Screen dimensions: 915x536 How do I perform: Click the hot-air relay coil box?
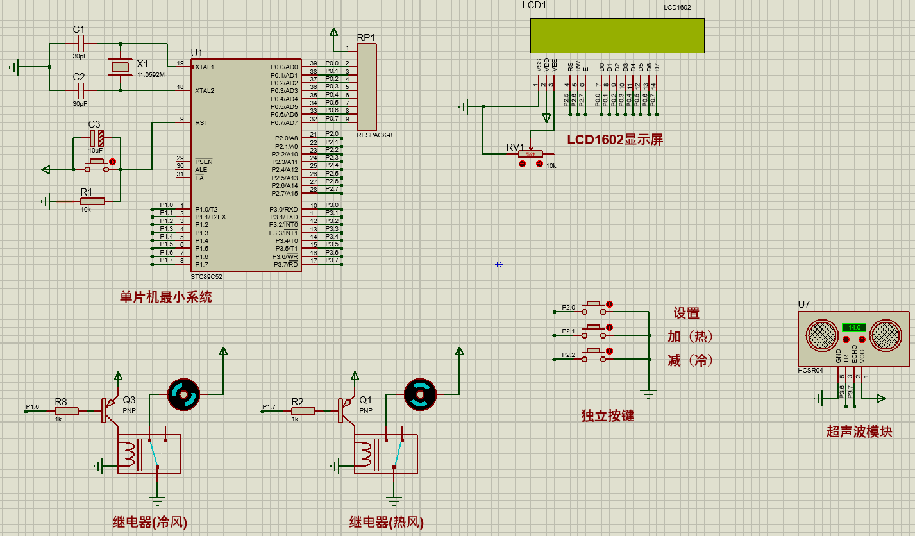385,454
